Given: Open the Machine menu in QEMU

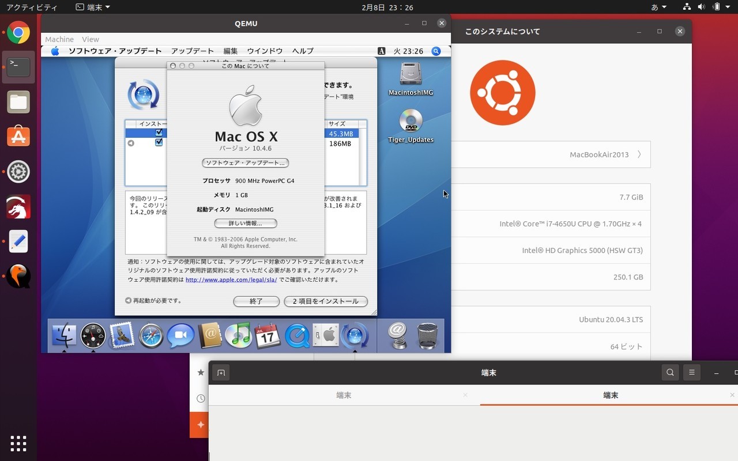Looking at the screenshot, I should pos(59,39).
